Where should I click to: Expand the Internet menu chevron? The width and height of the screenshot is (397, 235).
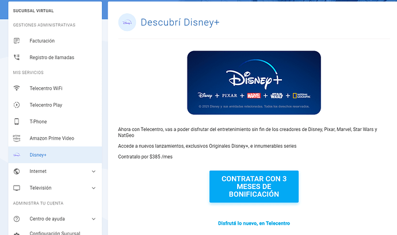click(x=94, y=171)
